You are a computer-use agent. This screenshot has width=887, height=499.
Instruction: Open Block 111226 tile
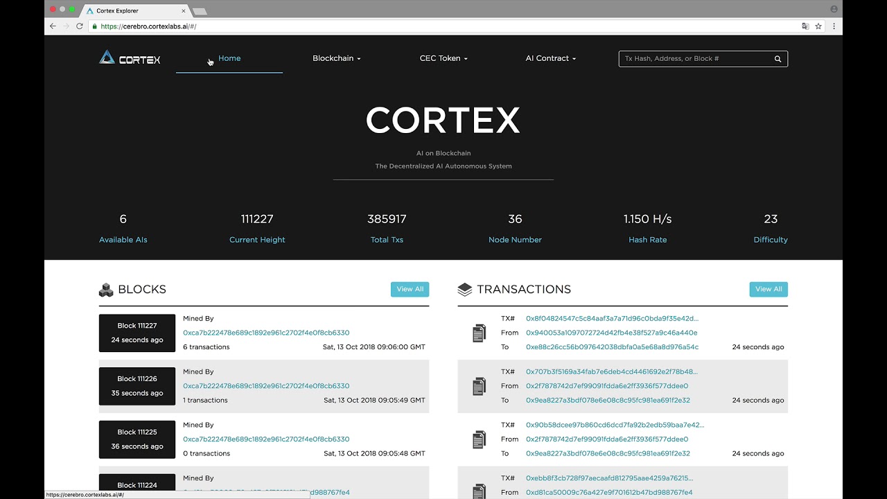tap(137, 386)
